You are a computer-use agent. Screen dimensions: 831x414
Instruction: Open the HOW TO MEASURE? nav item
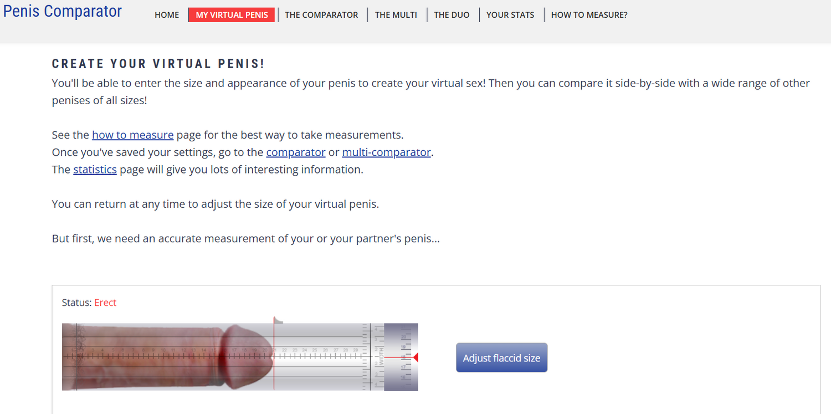[x=589, y=15]
